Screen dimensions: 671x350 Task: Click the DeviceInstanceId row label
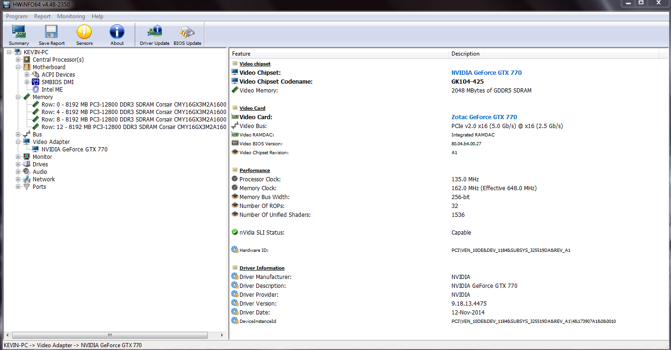(257, 321)
